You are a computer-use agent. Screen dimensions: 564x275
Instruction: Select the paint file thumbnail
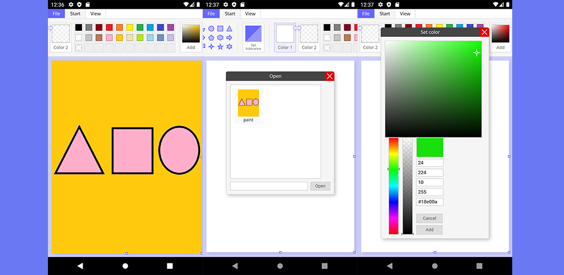click(x=248, y=105)
